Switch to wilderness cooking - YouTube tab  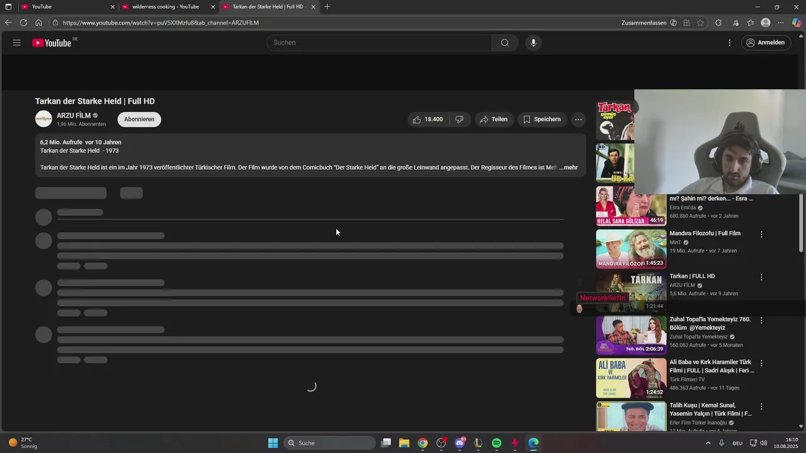pyautogui.click(x=167, y=7)
